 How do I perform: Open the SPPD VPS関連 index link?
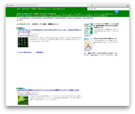tap(68, 16)
